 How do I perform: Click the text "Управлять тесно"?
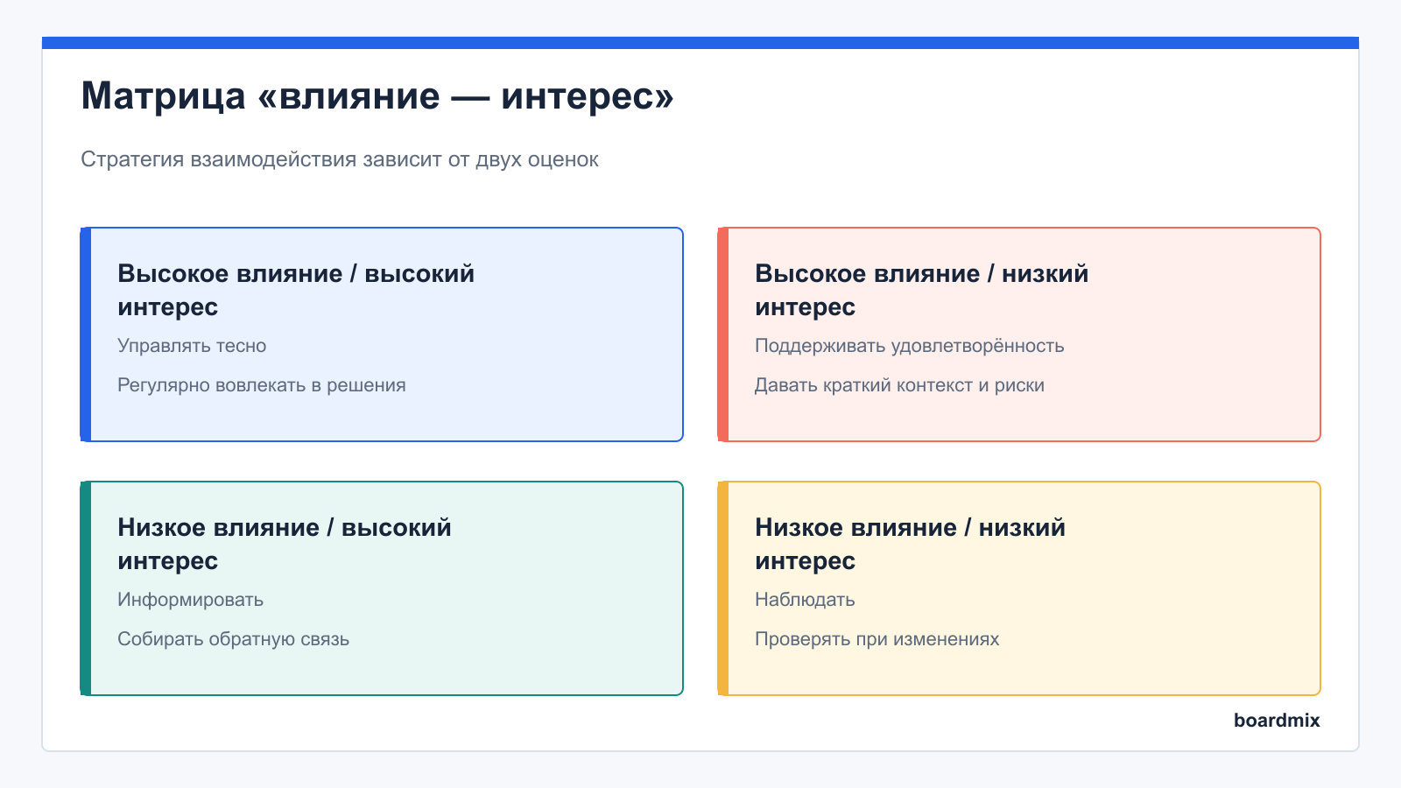click(x=192, y=346)
